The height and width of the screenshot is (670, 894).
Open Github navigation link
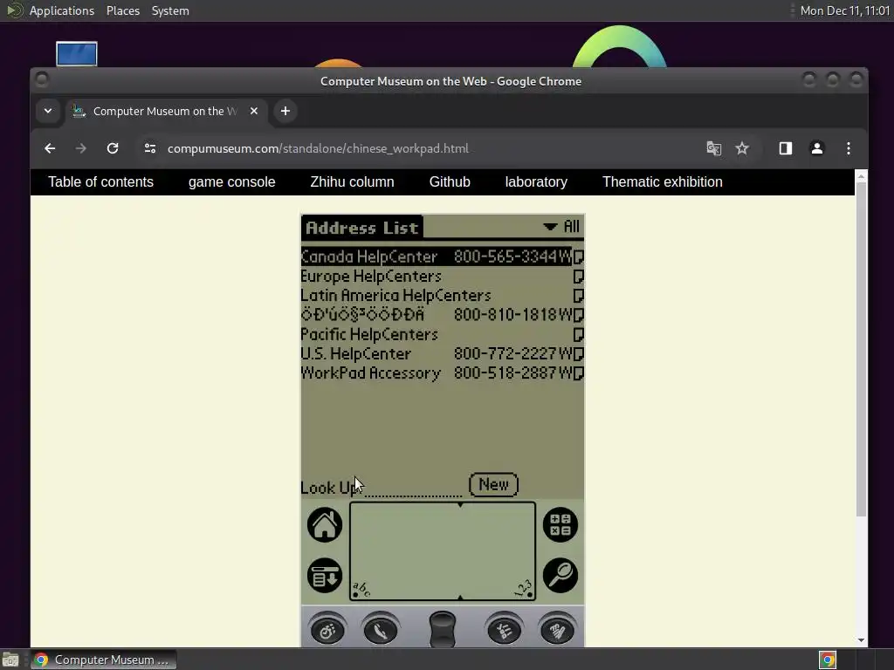coord(450,181)
